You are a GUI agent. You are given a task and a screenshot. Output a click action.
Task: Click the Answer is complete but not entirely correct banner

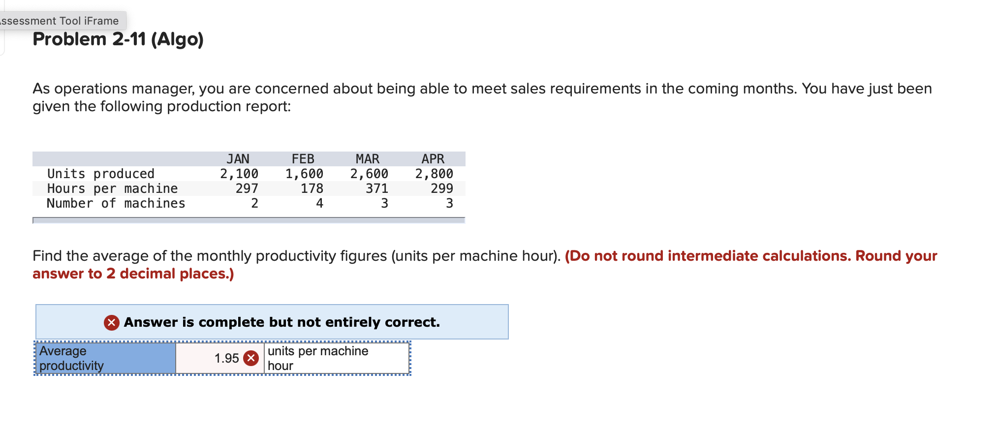(x=272, y=322)
